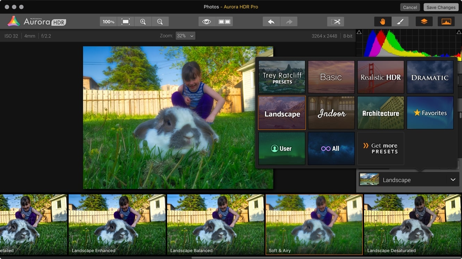Toggle the eye quick preview
This screenshot has width=462, height=259.
pyautogui.click(x=207, y=22)
